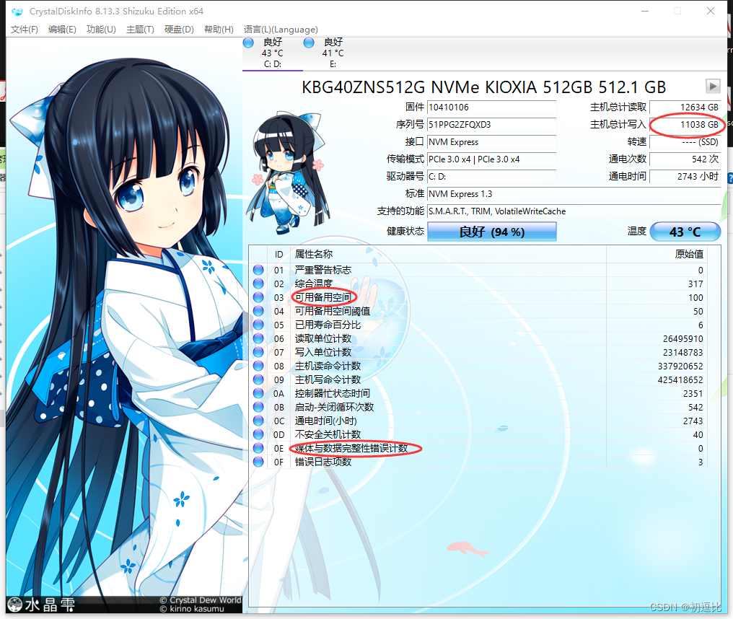Click the Crystal Dew World copyright link
Viewport: 733px width, 619px height.
click(201, 600)
